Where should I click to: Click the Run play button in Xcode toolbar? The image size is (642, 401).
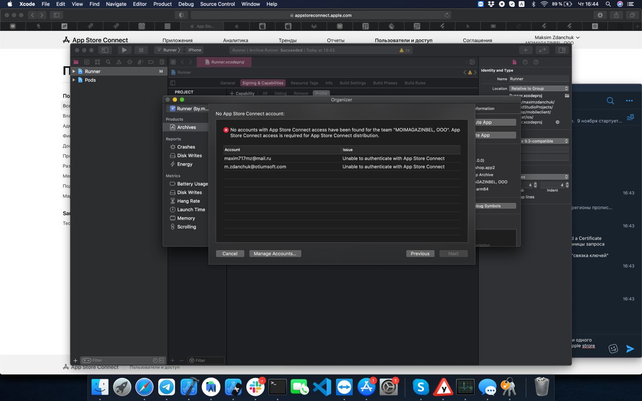click(124, 50)
